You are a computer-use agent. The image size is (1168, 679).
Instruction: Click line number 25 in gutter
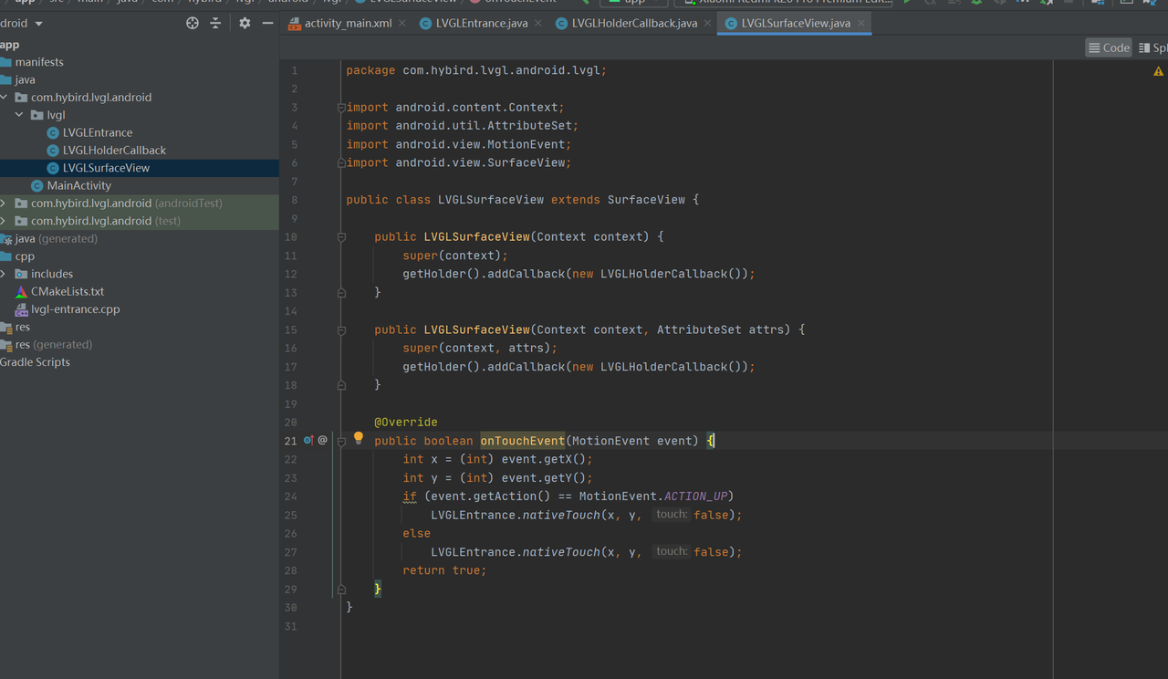(290, 515)
